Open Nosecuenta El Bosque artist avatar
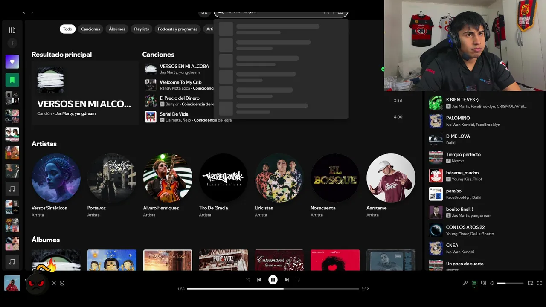 tap(335, 178)
